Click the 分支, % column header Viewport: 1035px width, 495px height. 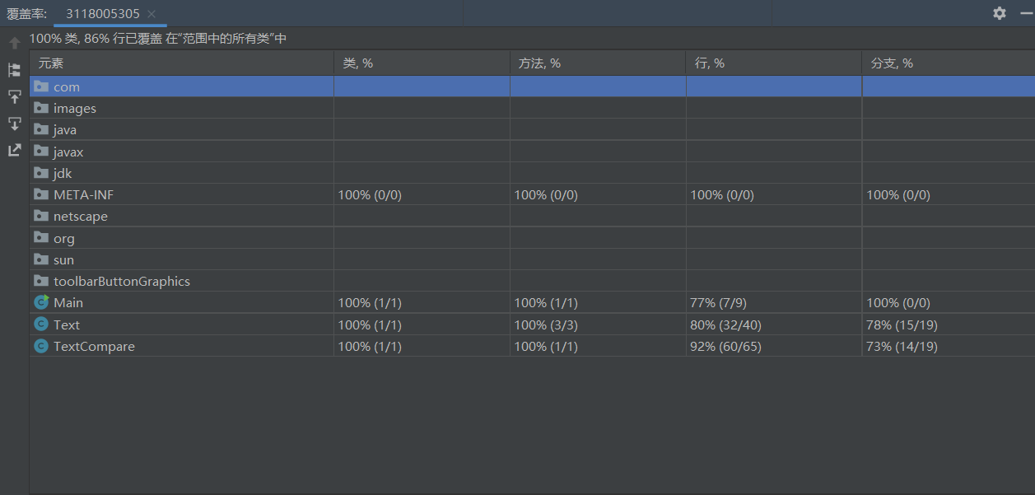coord(892,63)
